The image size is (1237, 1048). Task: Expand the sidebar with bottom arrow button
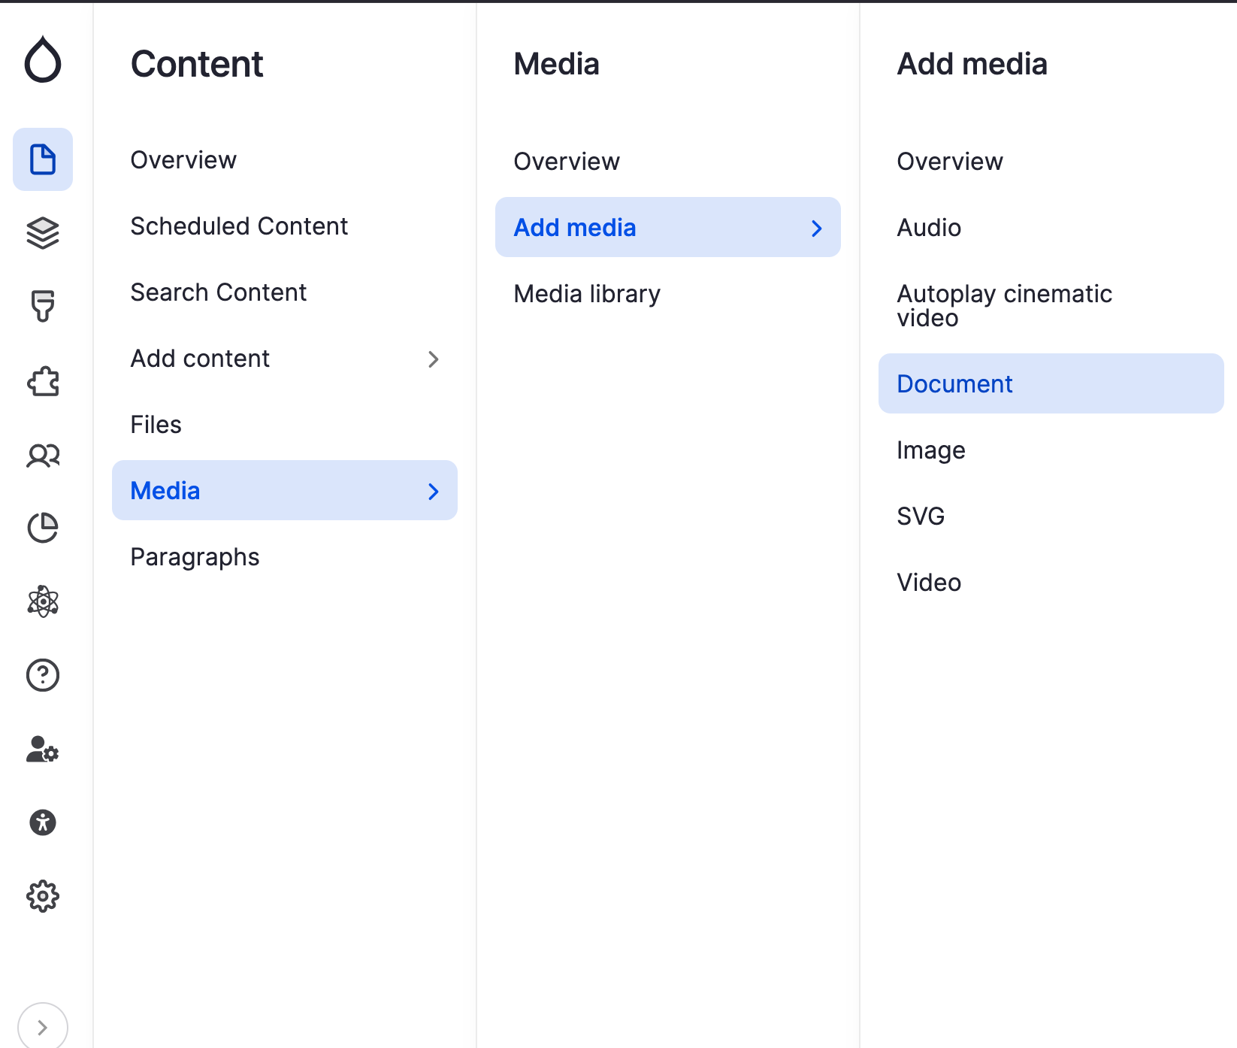click(x=43, y=1027)
